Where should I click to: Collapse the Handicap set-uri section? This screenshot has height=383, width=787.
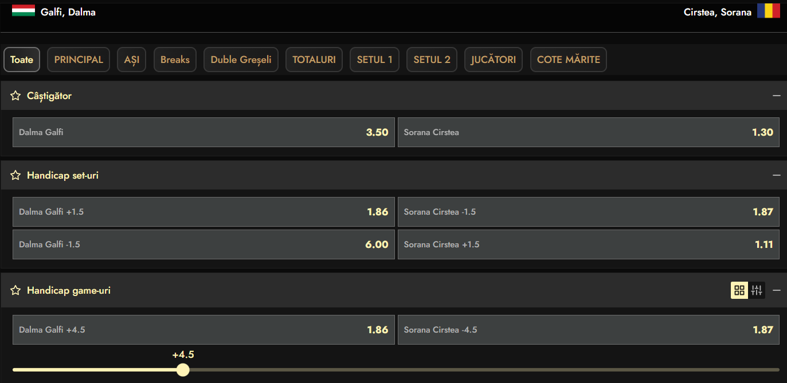[x=777, y=175]
